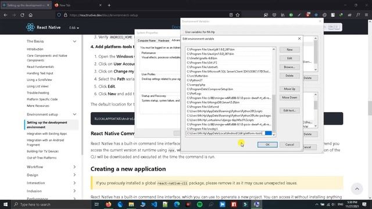Viewport: 372px width, 209px height.
Task: Open the React Fundamentals page
Action: [x=40, y=67]
